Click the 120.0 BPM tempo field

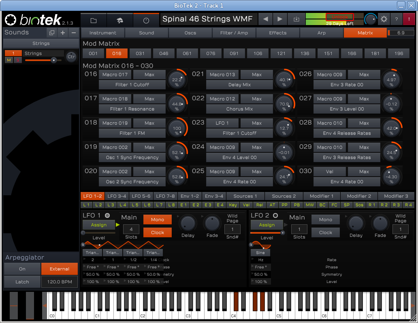[x=60, y=282]
